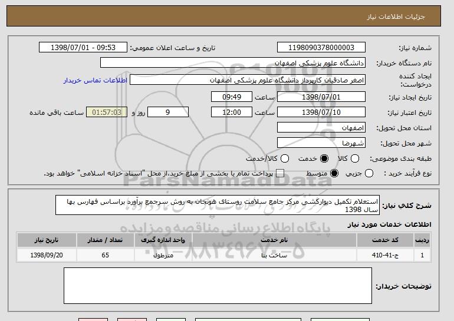Click the empty توضیحات خریدار text area
The height and width of the screenshot is (321, 454).
point(218,286)
